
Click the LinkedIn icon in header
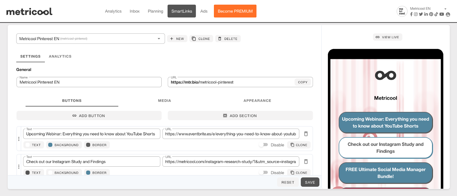pos(426,14)
